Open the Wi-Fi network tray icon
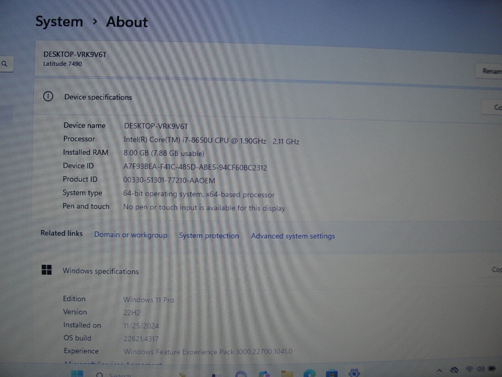The width and height of the screenshot is (502, 377). click(x=470, y=369)
